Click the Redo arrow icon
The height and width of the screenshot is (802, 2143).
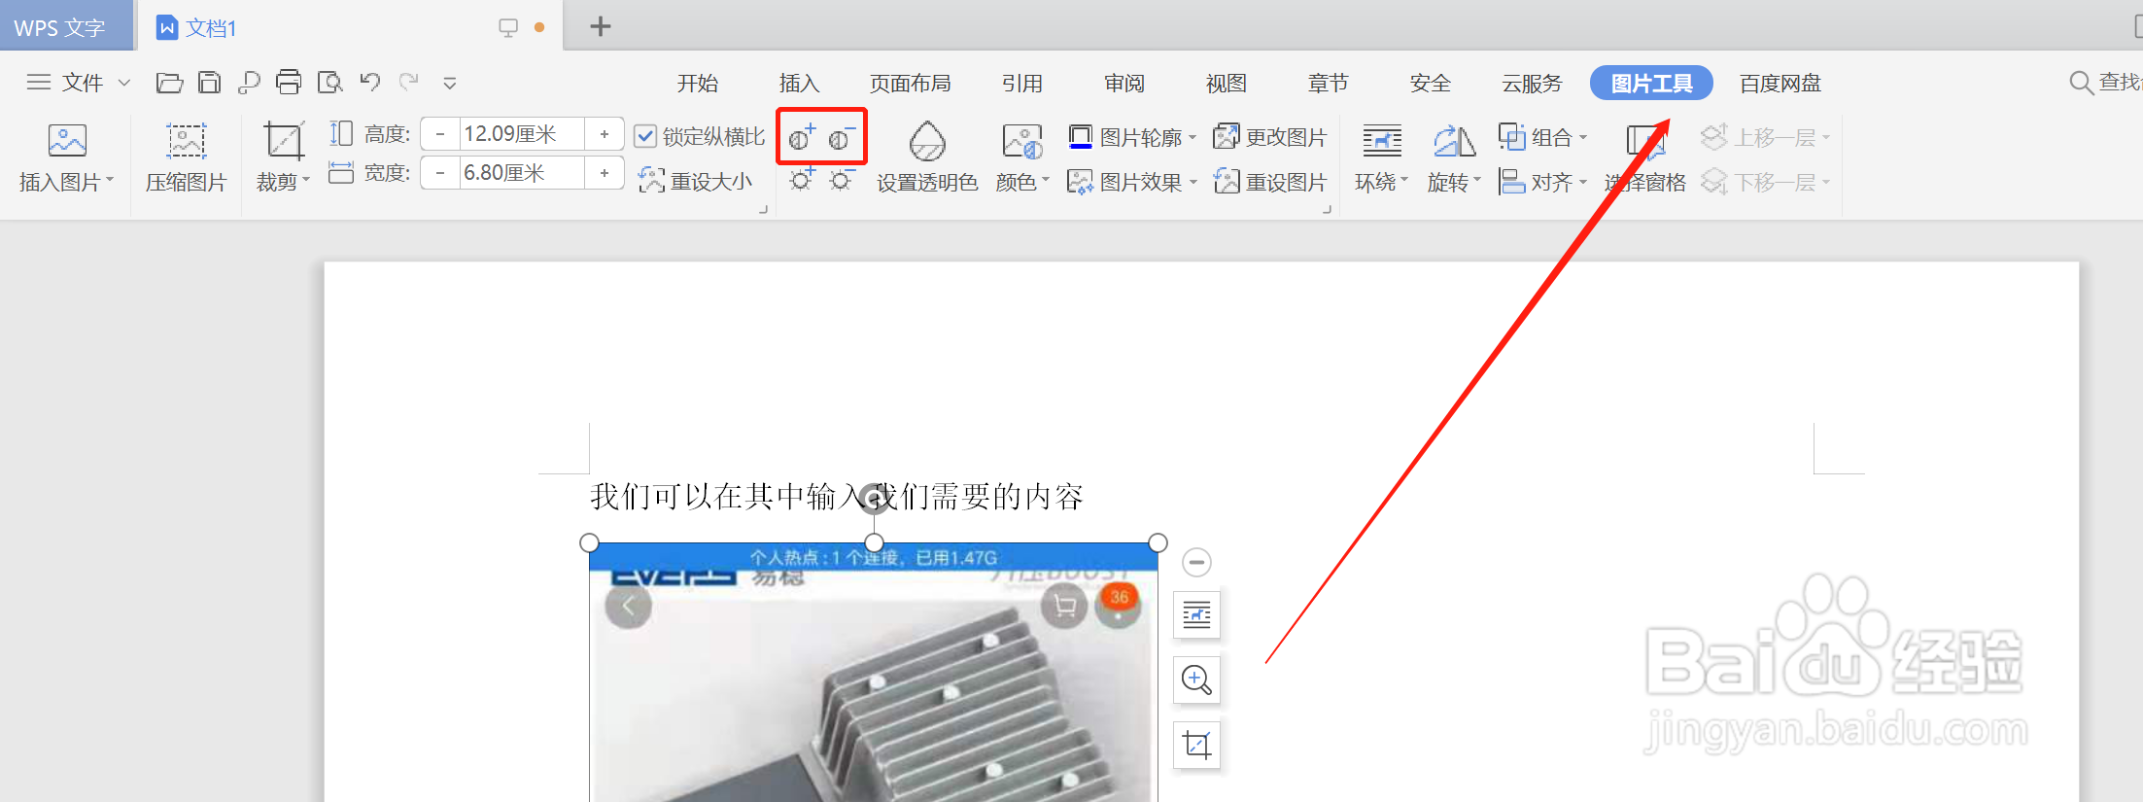pos(409,82)
